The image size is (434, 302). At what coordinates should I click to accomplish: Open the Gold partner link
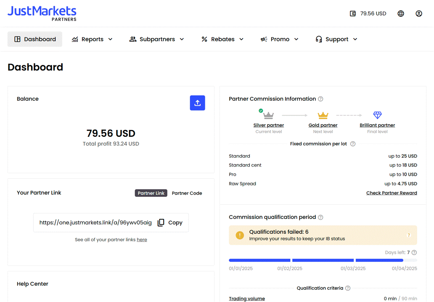323,125
